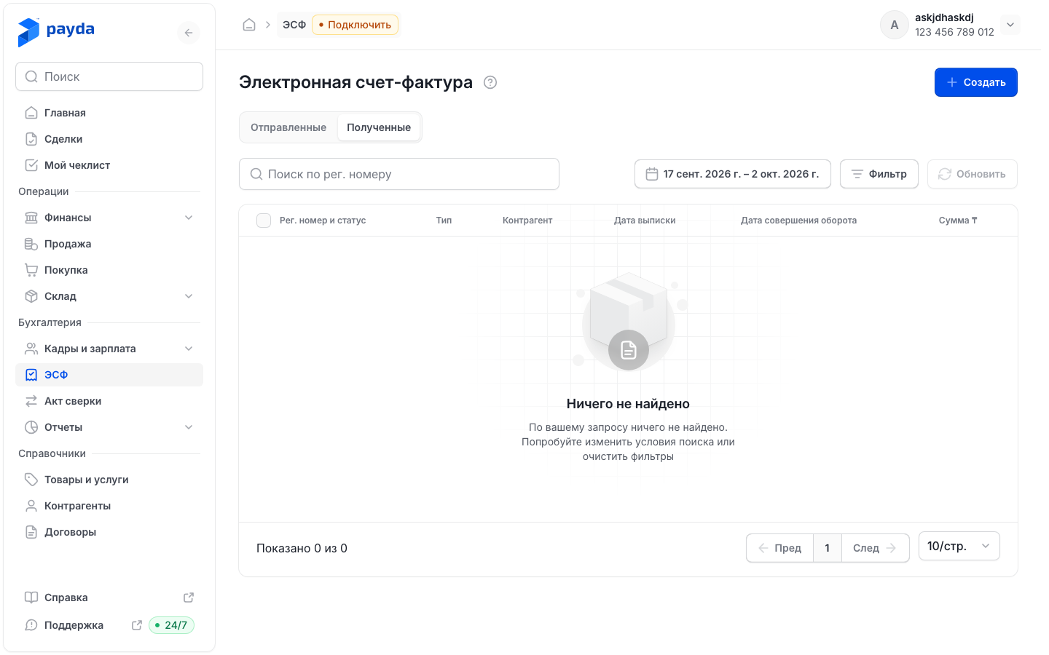1049x655 pixels.
Task: Click the Создать button
Action: click(x=976, y=82)
